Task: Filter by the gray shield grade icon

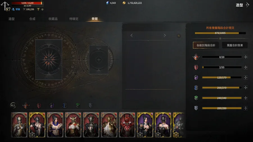Action: [x=91, y=105]
